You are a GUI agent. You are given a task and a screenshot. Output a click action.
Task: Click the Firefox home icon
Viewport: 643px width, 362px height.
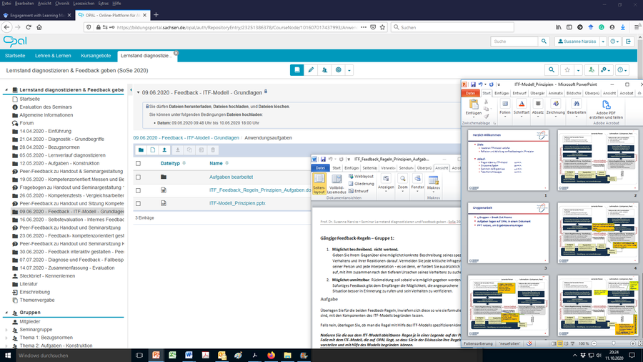tap(39, 27)
